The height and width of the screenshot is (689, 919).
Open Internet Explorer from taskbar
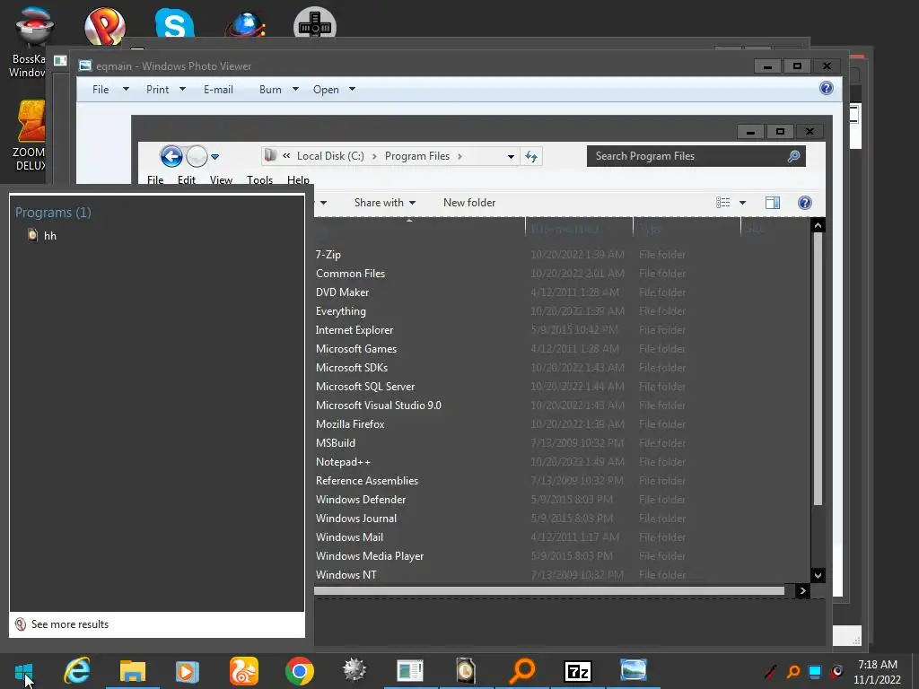77,670
